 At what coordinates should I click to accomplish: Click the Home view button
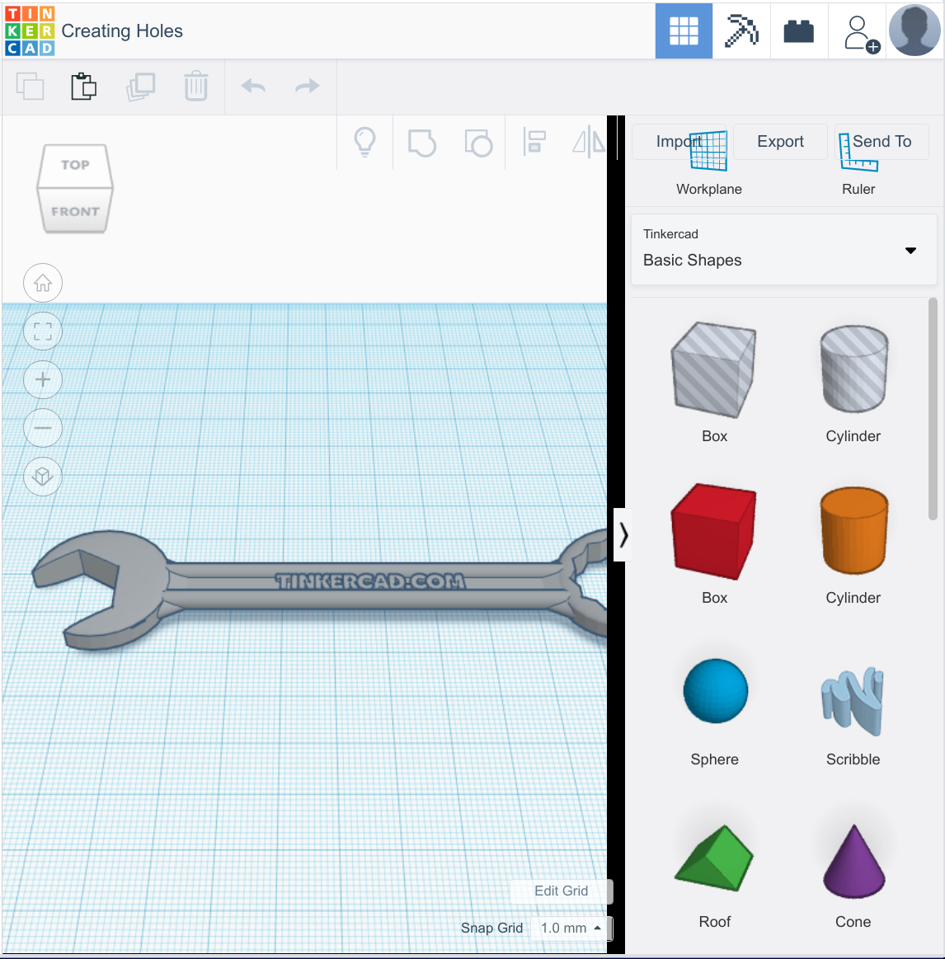click(x=43, y=283)
